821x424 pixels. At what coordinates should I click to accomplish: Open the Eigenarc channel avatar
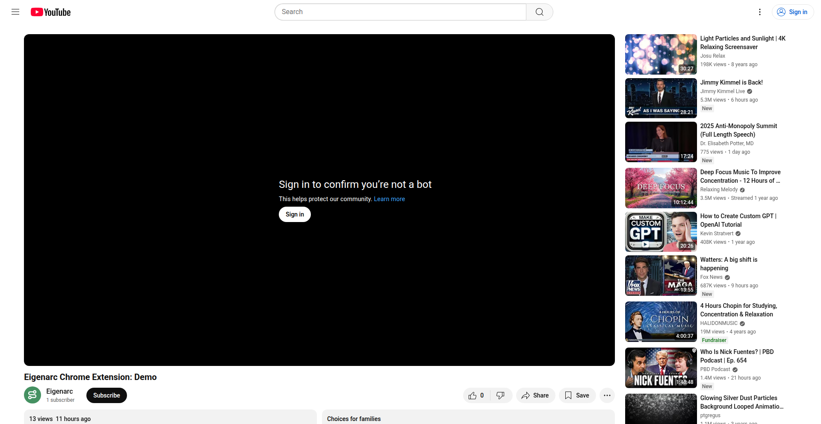click(32, 395)
